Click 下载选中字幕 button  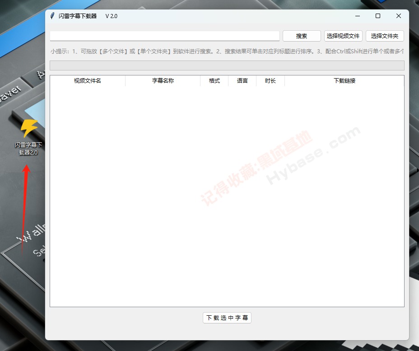(227, 318)
